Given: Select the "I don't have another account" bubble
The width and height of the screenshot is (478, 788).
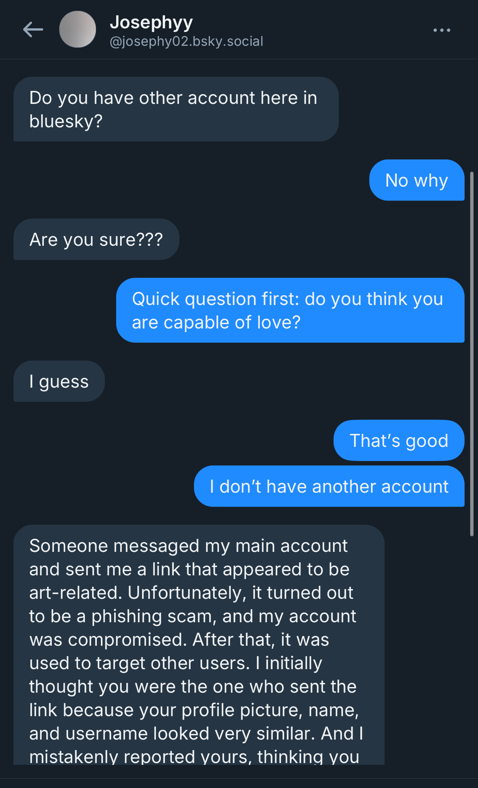Looking at the screenshot, I should (329, 486).
